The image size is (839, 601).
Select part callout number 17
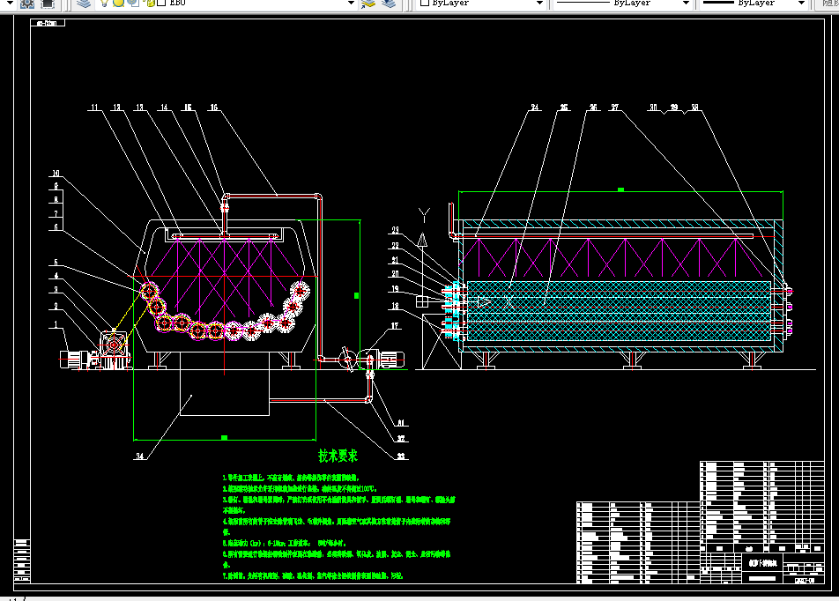click(394, 326)
